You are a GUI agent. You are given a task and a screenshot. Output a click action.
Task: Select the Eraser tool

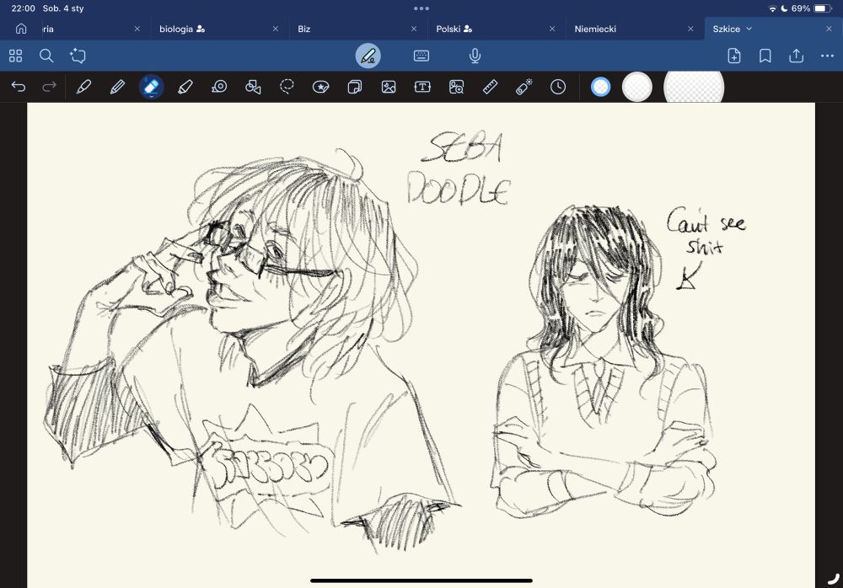pos(151,87)
